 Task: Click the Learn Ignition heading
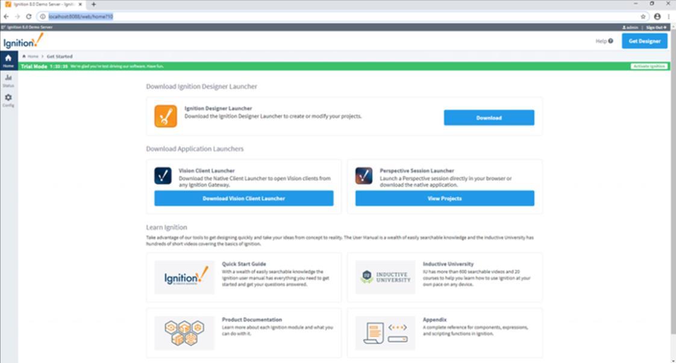tap(166, 227)
